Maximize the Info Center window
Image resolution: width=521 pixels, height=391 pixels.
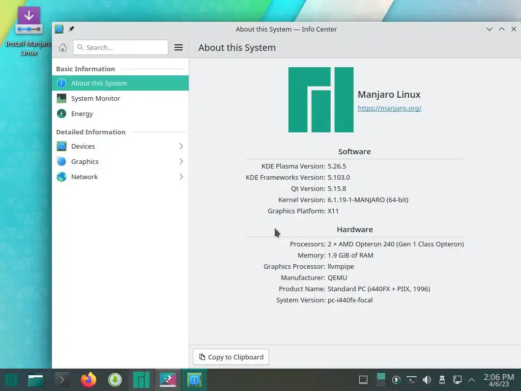[501, 29]
